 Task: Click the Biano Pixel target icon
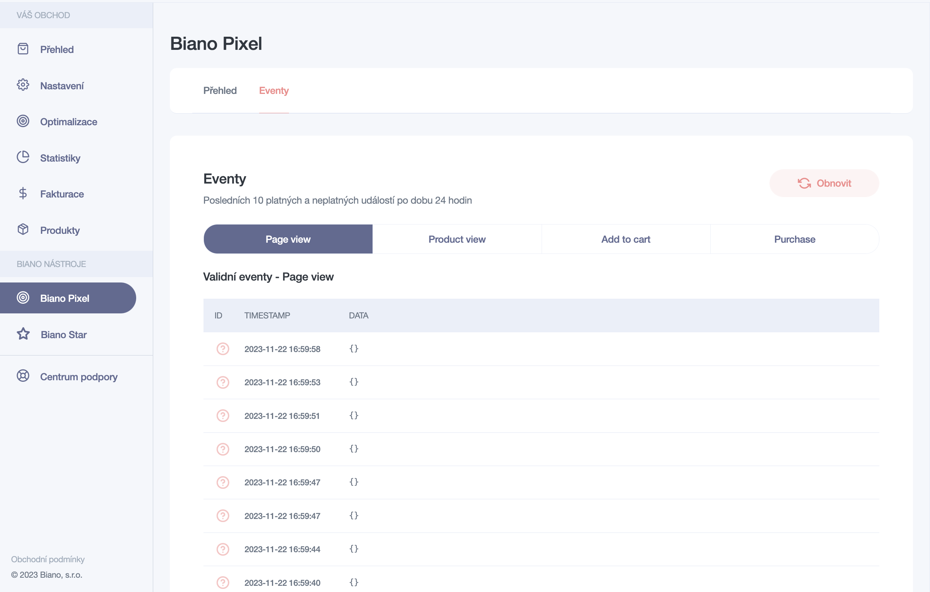point(23,298)
